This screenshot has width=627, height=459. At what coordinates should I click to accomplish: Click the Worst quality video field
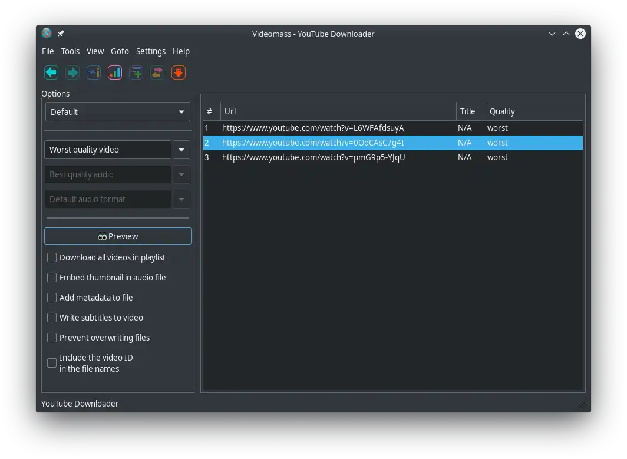pos(108,150)
